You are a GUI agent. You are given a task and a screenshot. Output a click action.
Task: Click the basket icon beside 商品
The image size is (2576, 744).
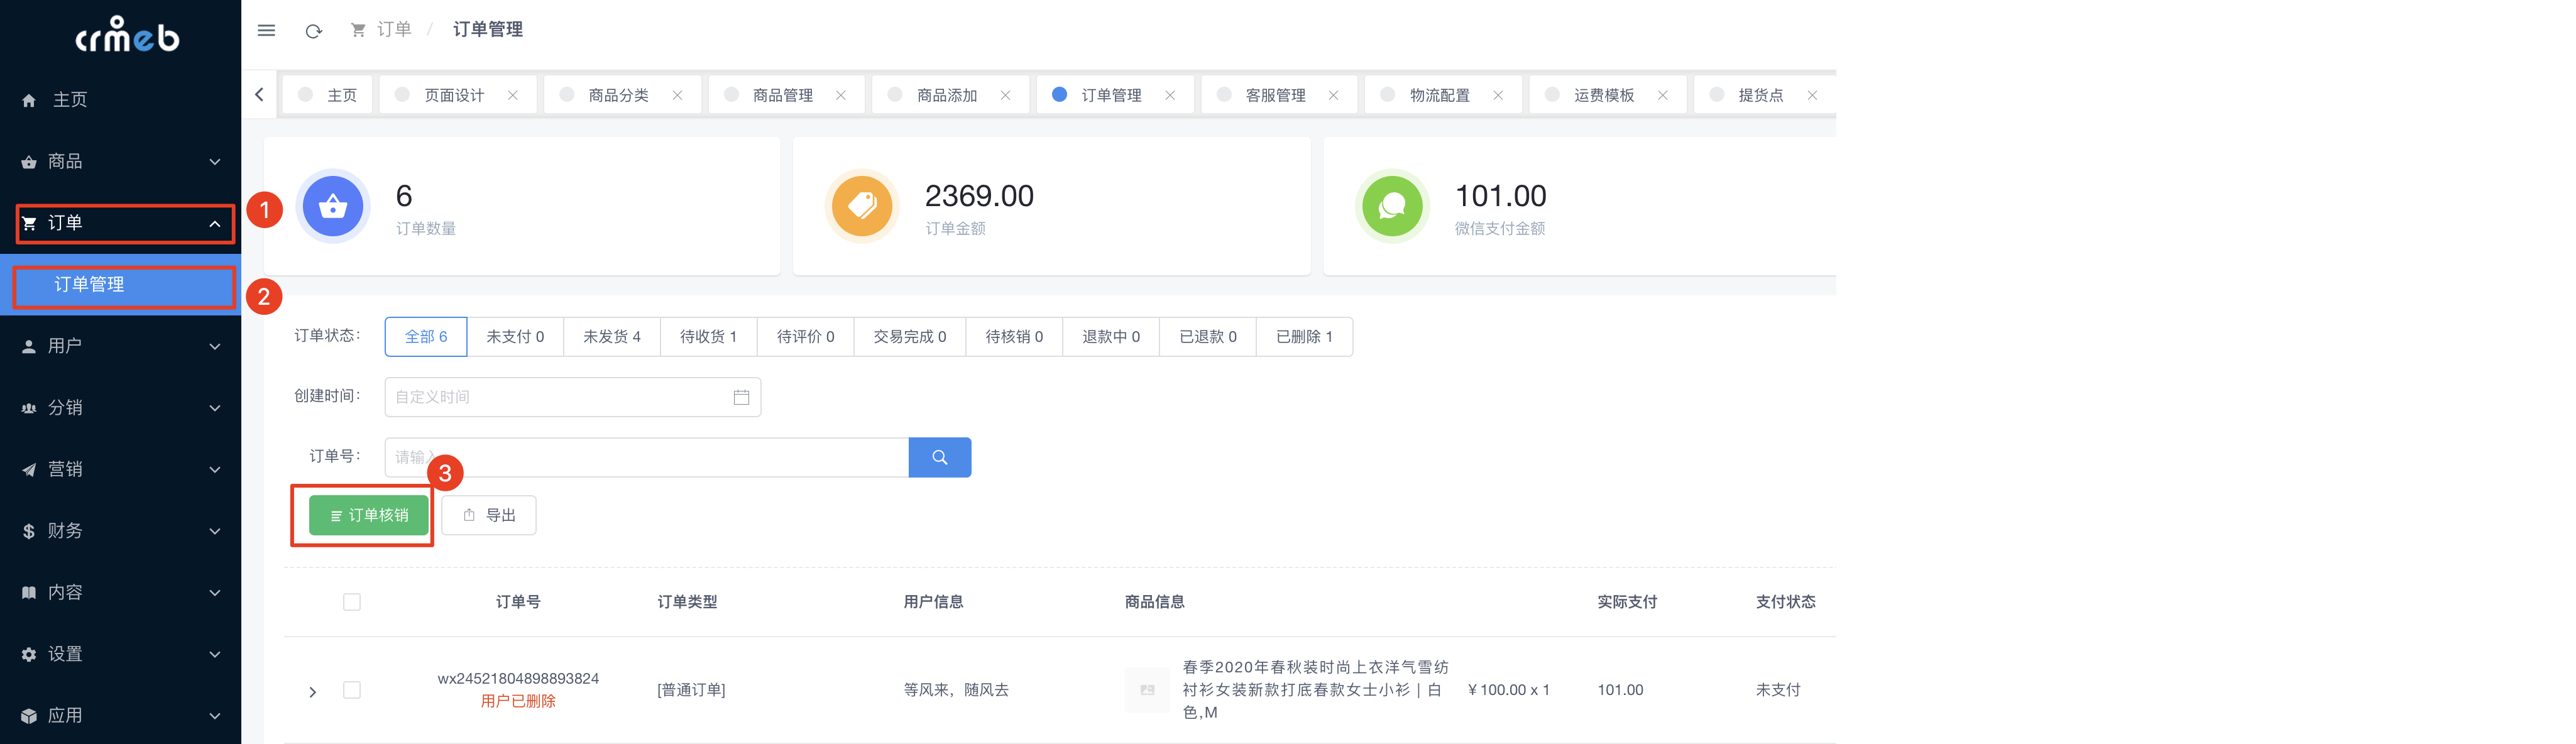(29, 162)
